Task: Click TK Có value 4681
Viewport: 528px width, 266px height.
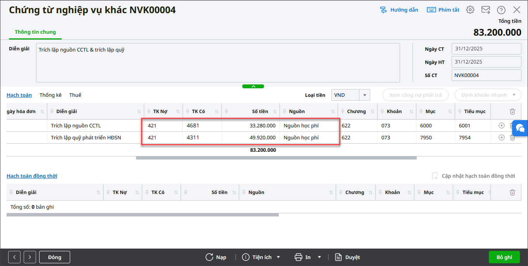Action: (193, 125)
